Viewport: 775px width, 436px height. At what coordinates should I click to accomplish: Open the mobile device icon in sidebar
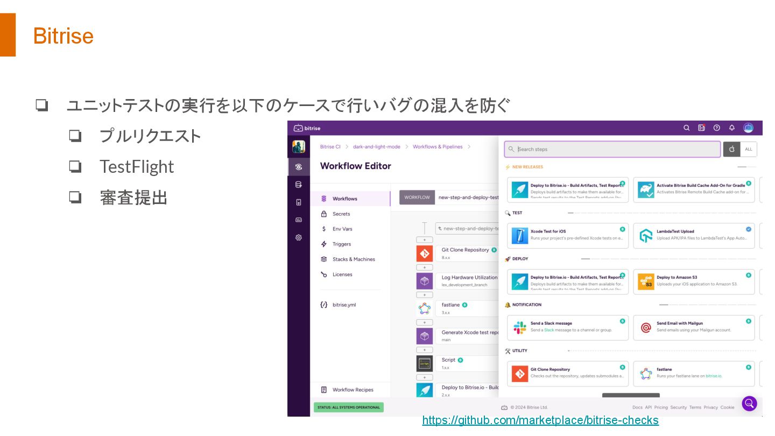(x=299, y=202)
